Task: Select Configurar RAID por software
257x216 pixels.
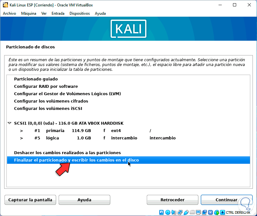Action: pos(128,86)
